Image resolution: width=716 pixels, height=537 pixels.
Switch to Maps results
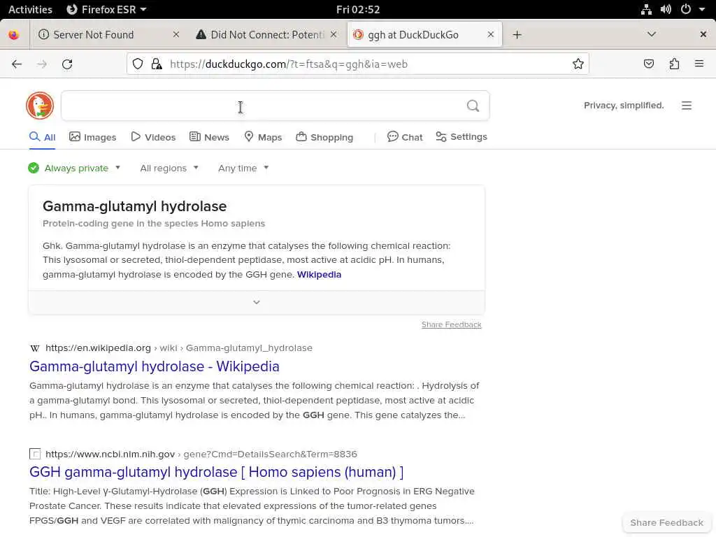coord(263,137)
